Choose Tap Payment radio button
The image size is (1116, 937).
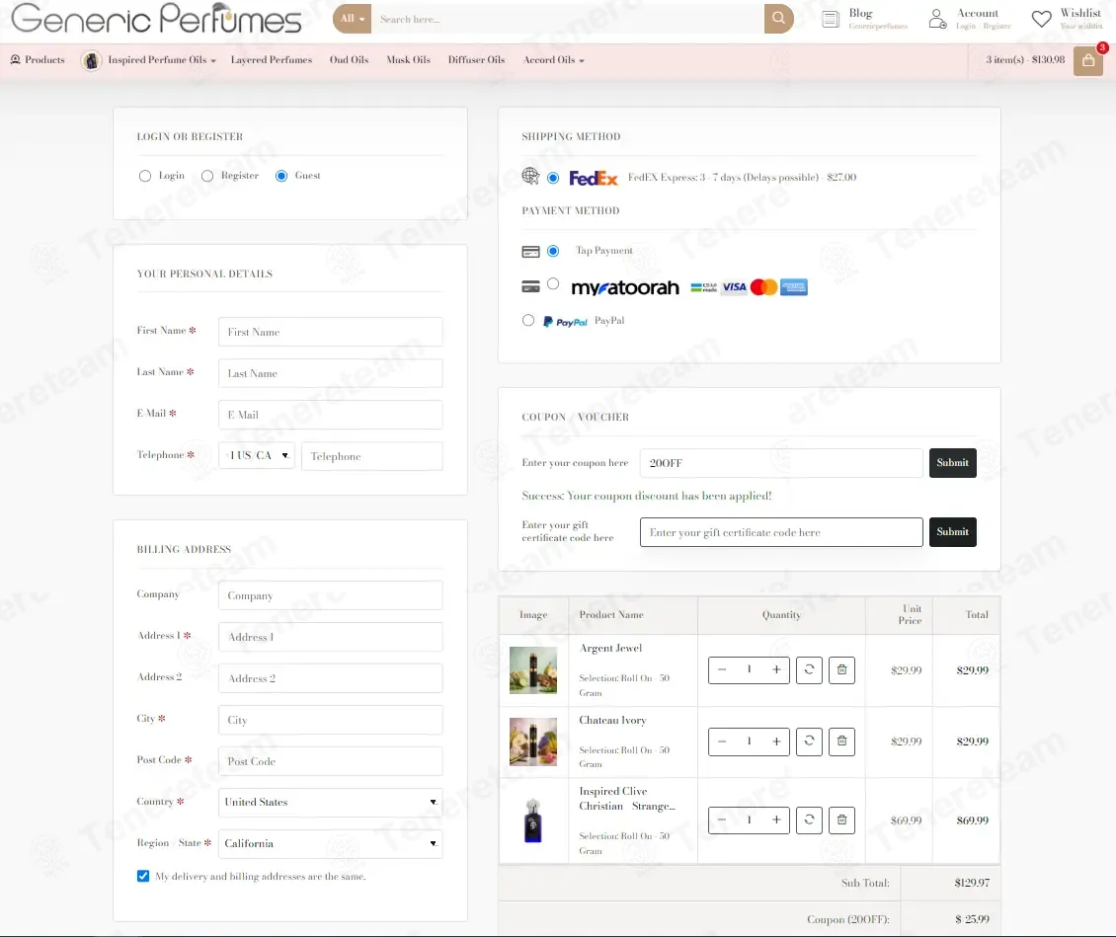pyautogui.click(x=553, y=251)
